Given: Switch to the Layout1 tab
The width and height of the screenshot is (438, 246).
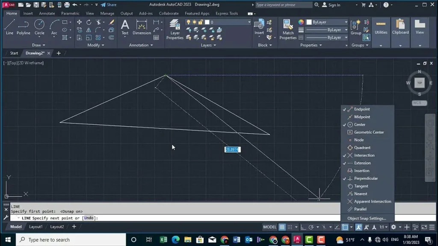Looking at the screenshot, I should click(36, 227).
